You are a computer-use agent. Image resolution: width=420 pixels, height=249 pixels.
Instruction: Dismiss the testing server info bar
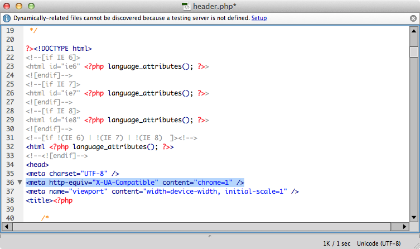coord(413,18)
